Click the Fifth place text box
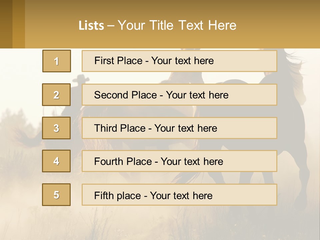The height and width of the screenshot is (240, 320). (179, 195)
